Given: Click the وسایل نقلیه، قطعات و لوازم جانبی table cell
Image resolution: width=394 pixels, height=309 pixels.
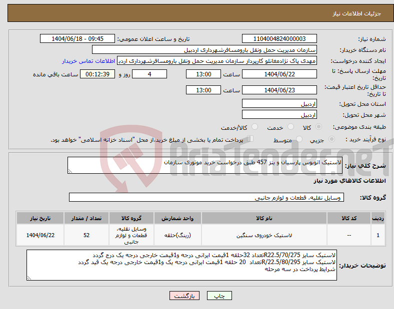Looking at the screenshot, I should coord(131,235).
